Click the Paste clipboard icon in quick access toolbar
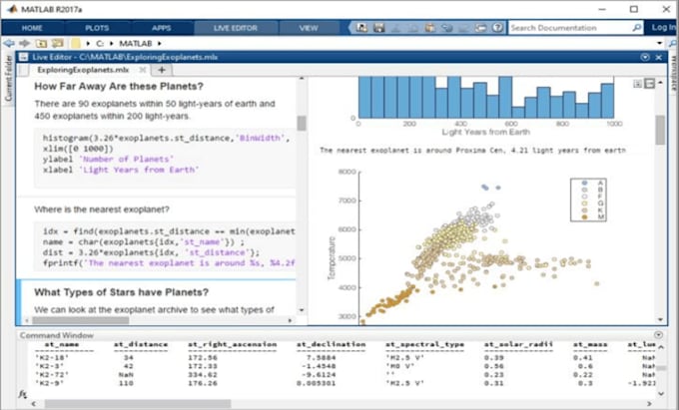 click(429, 28)
